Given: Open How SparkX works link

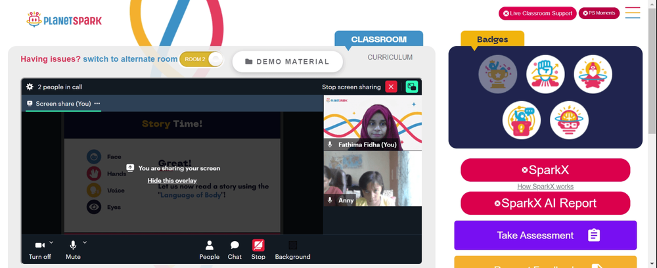Looking at the screenshot, I should pyautogui.click(x=545, y=187).
